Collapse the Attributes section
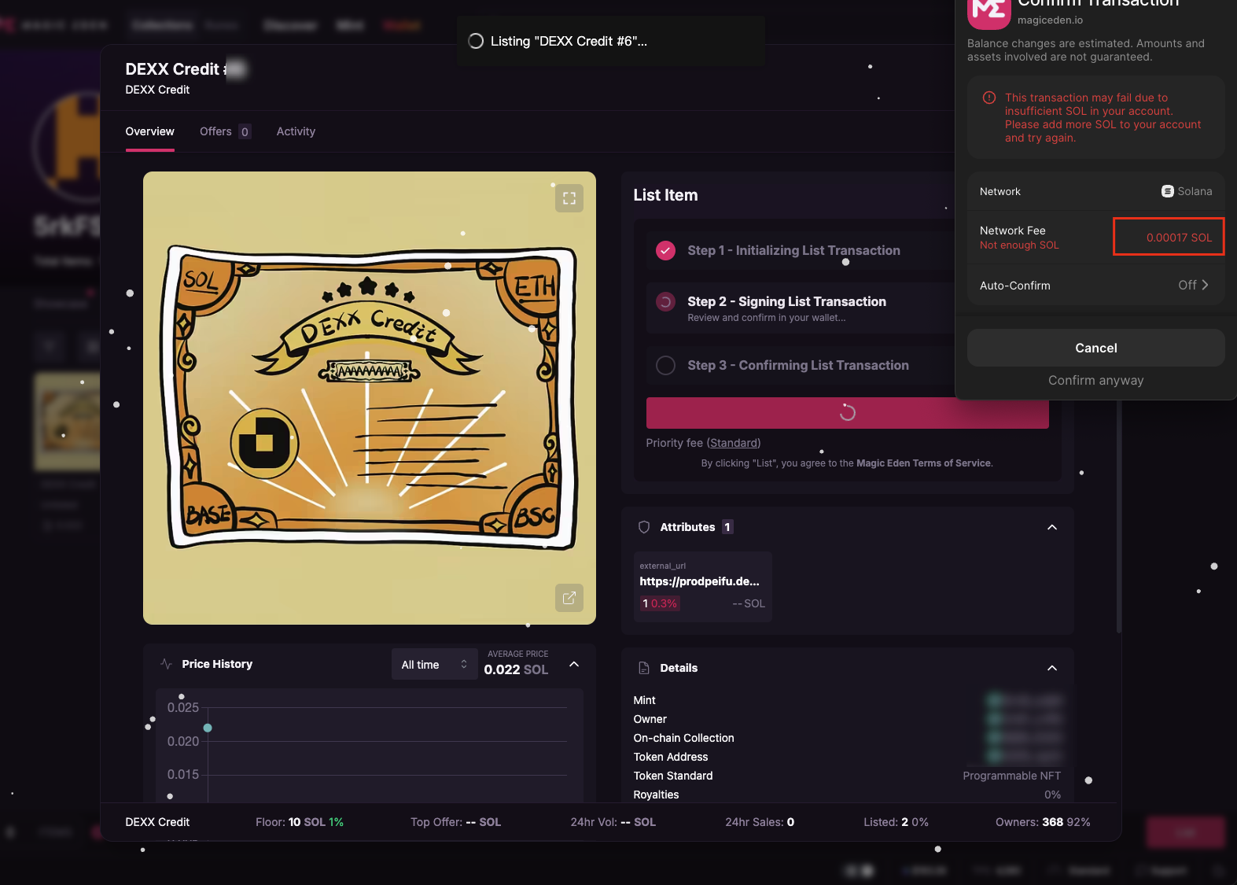The image size is (1237, 885). click(x=1052, y=527)
